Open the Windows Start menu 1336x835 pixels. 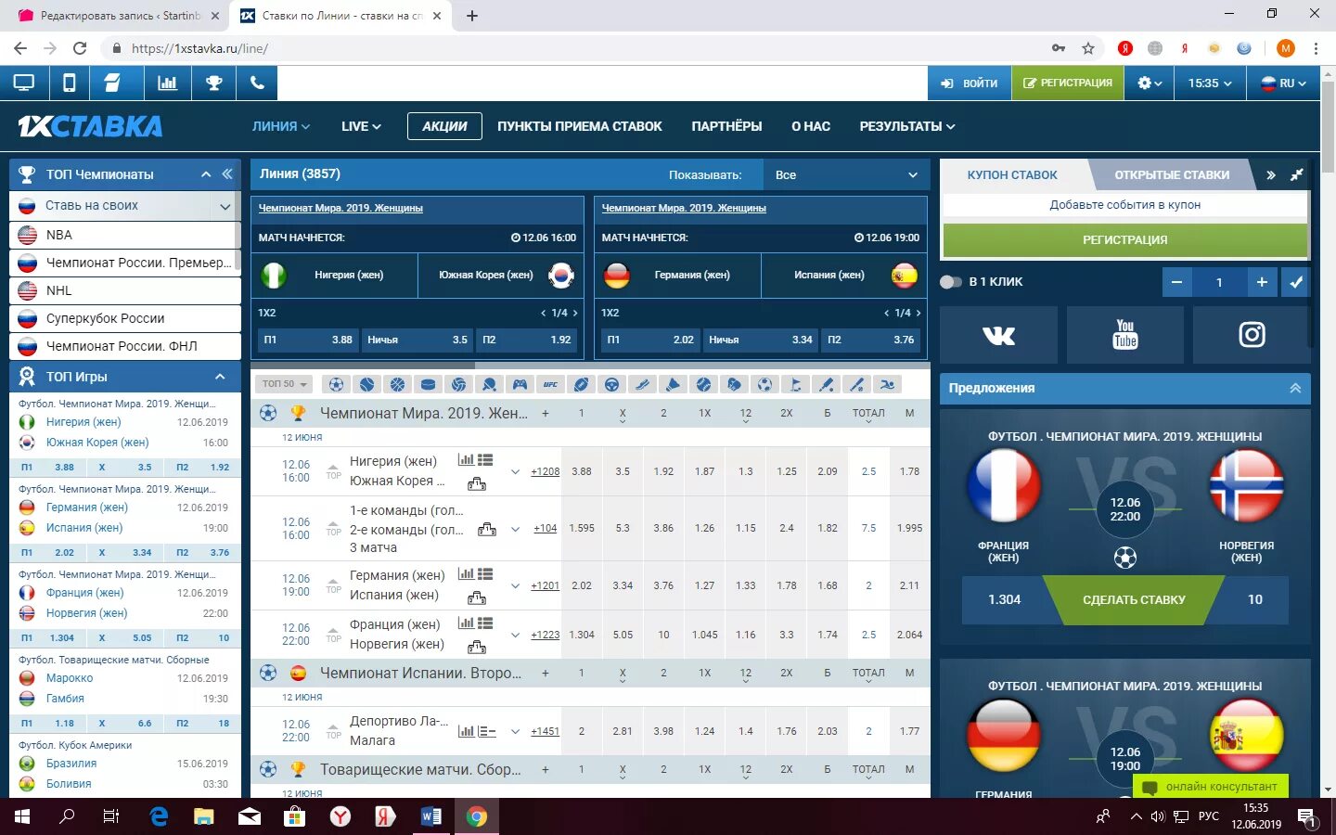point(21,816)
